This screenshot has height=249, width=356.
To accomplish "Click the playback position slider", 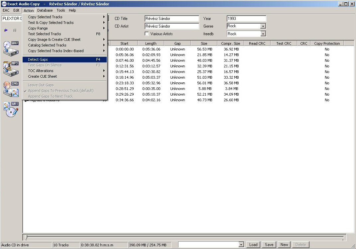I will click(x=184, y=237).
